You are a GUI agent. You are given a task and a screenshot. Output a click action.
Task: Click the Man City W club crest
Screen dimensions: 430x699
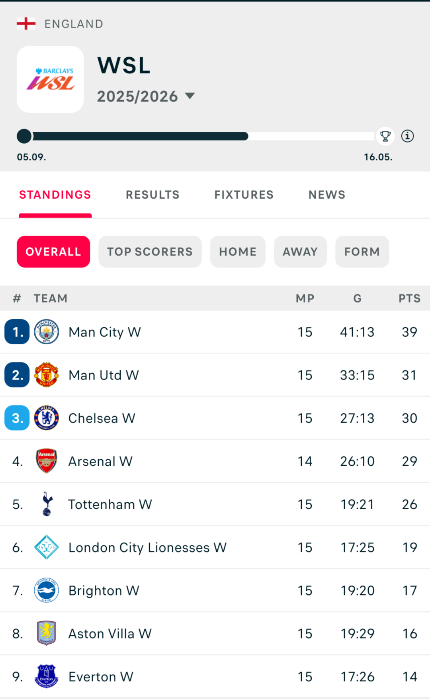[46, 332]
